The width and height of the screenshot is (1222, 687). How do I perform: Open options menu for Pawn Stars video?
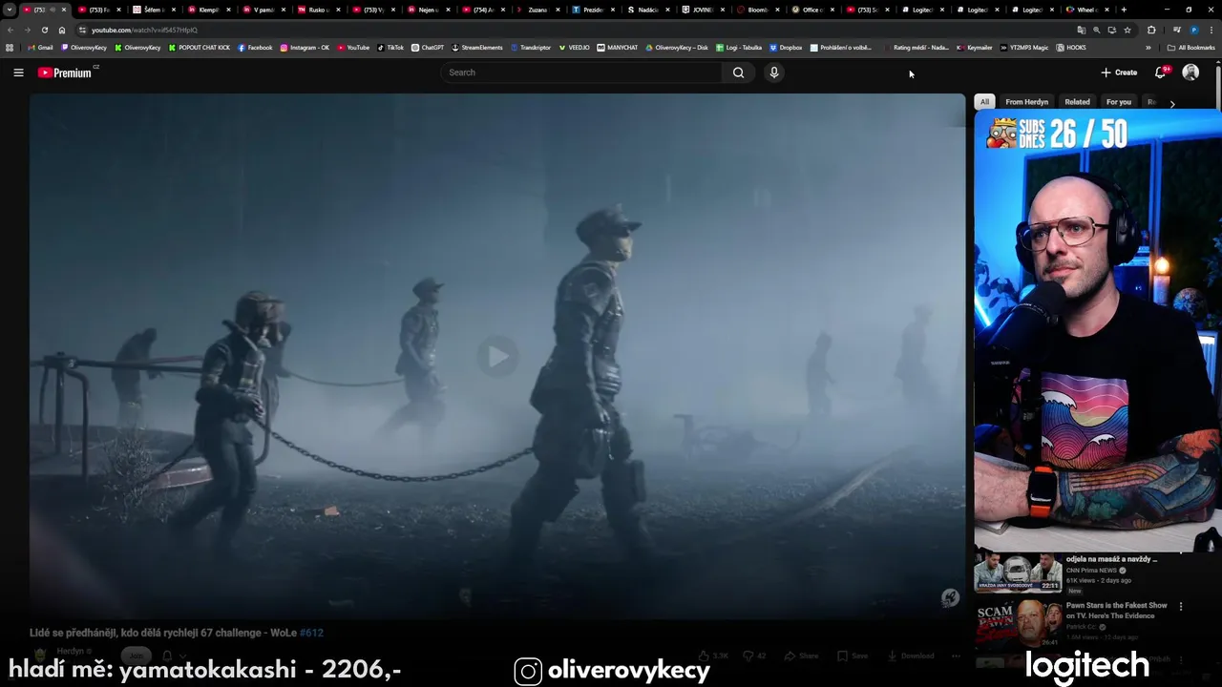pos(1181,606)
